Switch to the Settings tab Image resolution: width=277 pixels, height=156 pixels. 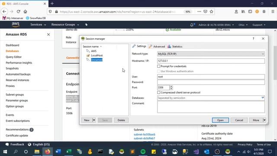tap(139, 46)
